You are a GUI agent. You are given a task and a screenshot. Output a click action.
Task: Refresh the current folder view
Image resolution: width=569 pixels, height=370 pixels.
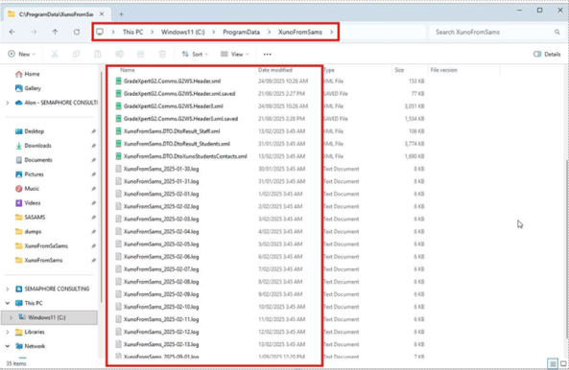point(77,32)
